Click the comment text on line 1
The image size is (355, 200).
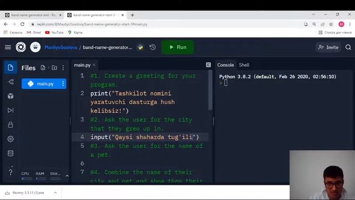coord(143,80)
